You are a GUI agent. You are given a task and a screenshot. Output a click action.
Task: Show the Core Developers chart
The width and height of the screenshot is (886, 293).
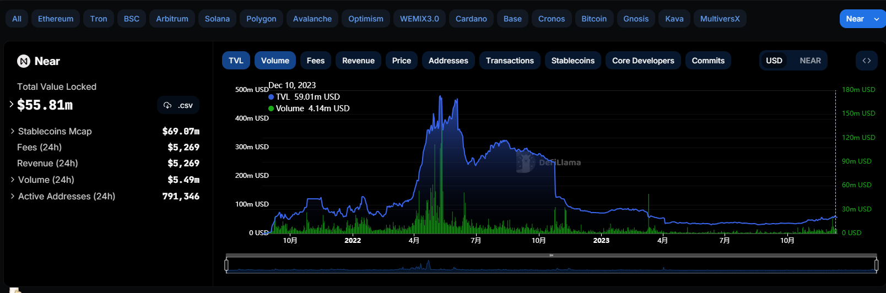point(643,61)
